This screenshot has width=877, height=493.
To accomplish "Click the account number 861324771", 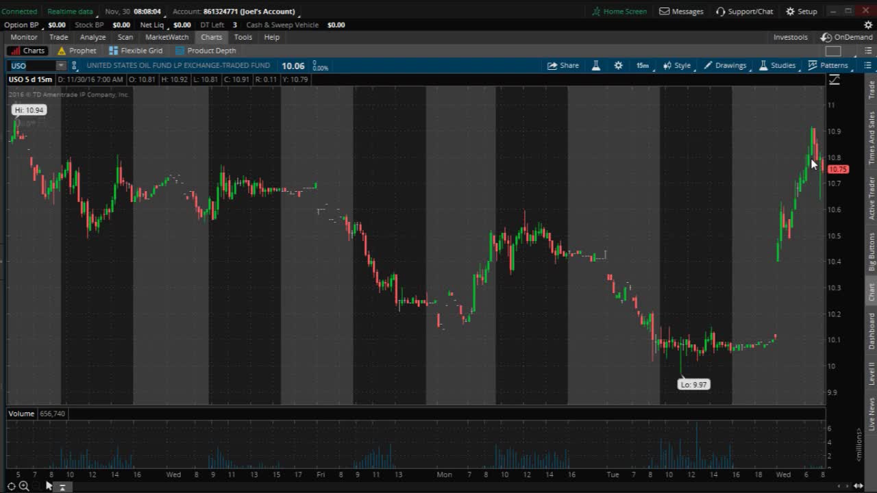I will click(x=220, y=12).
